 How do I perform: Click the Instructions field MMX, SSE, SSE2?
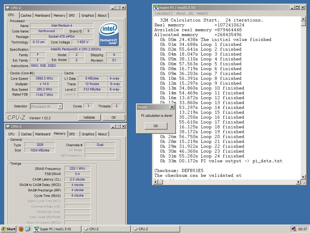coord(76,66)
